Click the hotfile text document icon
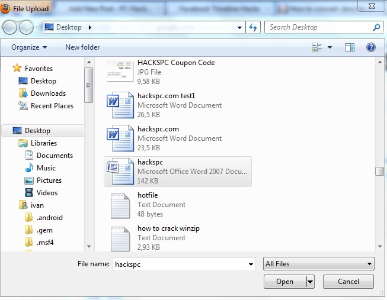The height and width of the screenshot is (300, 387). [x=120, y=205]
